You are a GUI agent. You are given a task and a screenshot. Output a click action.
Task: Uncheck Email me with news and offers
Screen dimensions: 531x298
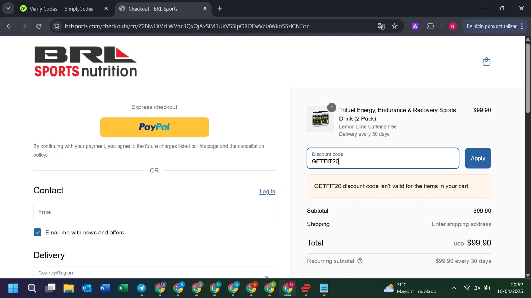pyautogui.click(x=38, y=232)
